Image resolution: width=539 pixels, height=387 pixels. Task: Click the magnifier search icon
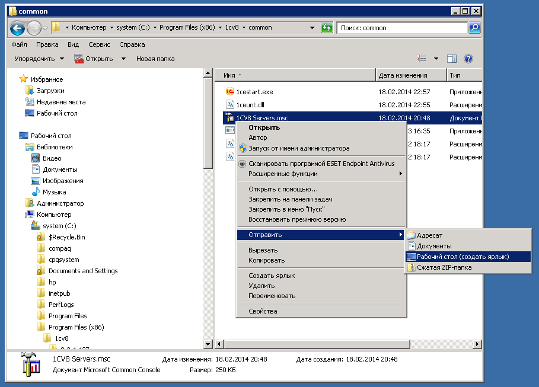click(474, 28)
